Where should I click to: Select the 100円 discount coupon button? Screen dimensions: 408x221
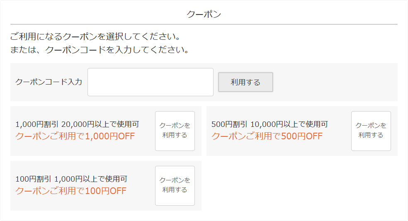click(175, 185)
